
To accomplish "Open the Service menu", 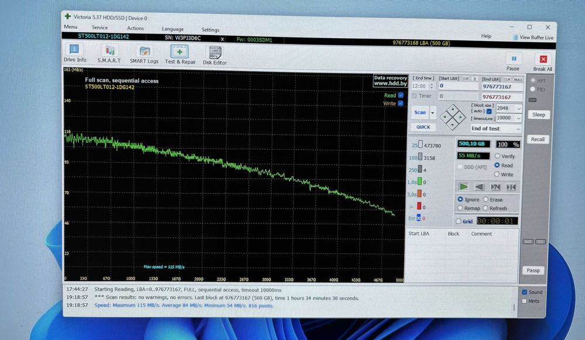I will pos(99,28).
